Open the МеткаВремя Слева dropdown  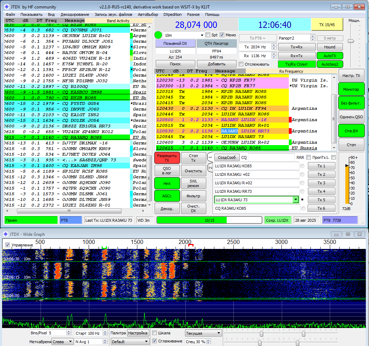point(63,341)
